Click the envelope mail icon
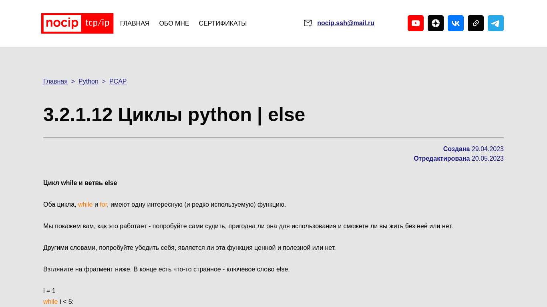The width and height of the screenshot is (547, 307). coord(308,23)
